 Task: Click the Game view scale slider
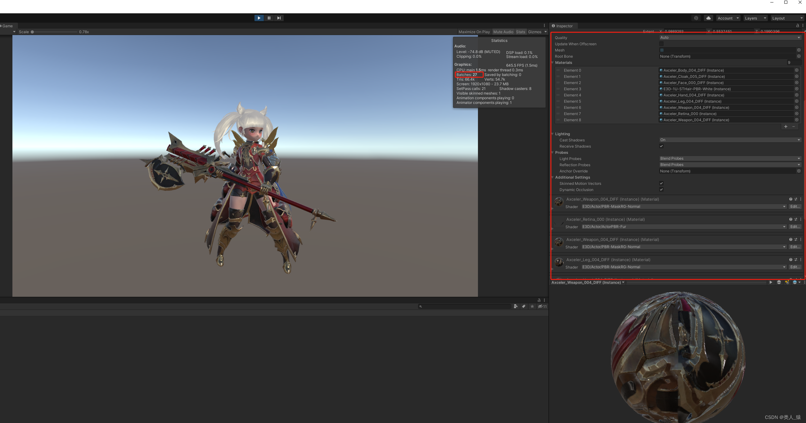[54, 32]
